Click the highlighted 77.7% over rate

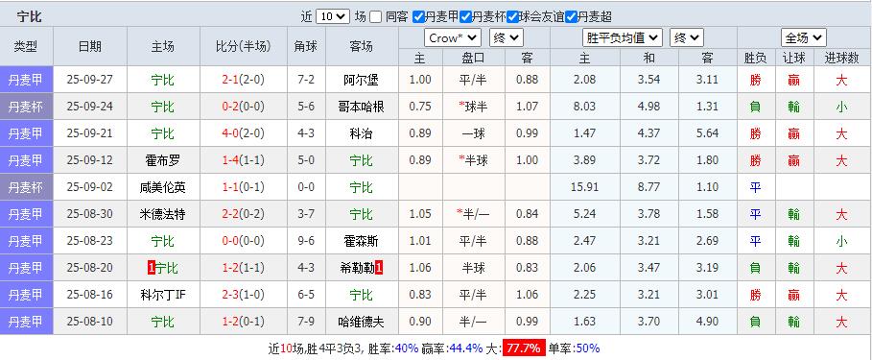coord(524,348)
